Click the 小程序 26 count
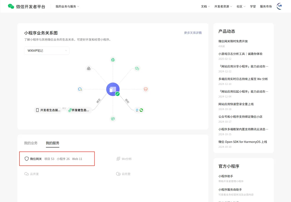 [x=63, y=159]
